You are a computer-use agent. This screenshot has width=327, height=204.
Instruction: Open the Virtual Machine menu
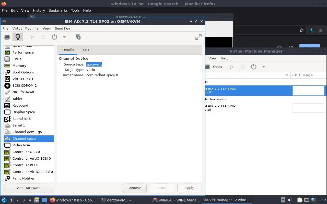(26, 28)
